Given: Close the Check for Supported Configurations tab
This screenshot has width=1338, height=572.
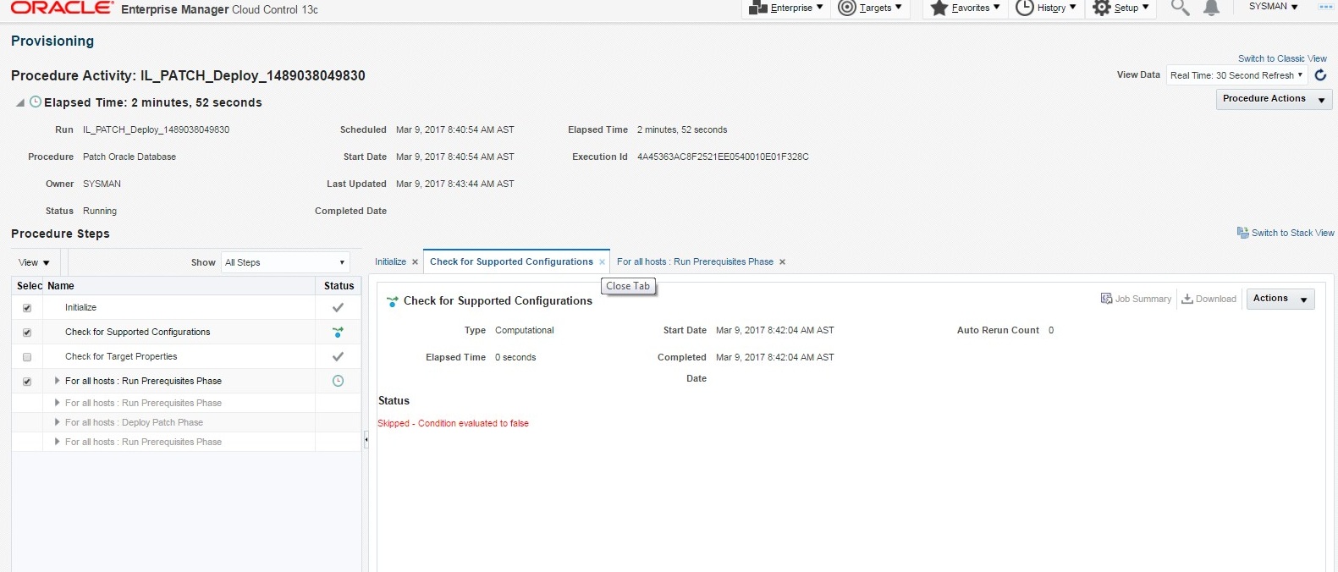Looking at the screenshot, I should (602, 262).
